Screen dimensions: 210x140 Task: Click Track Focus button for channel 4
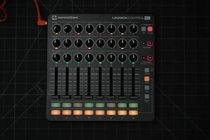tap(89, 105)
